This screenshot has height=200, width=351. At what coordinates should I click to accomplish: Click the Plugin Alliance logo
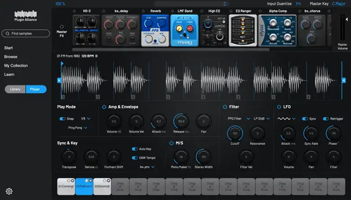click(26, 16)
